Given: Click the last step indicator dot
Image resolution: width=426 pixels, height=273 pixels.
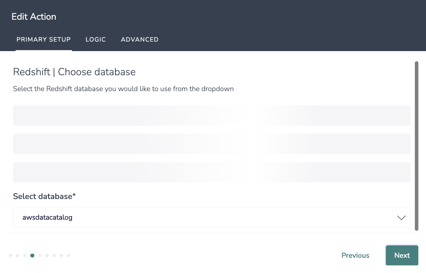Looking at the screenshot, I should click(x=68, y=256).
